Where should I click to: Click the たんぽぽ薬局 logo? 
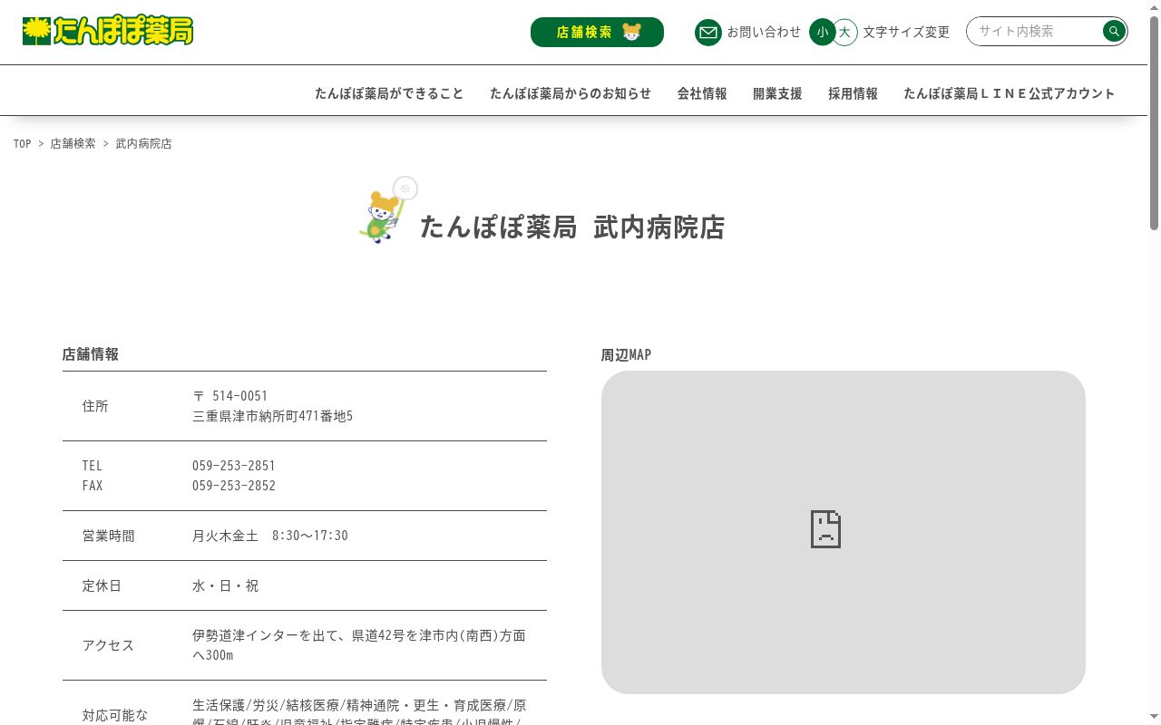coord(108,31)
